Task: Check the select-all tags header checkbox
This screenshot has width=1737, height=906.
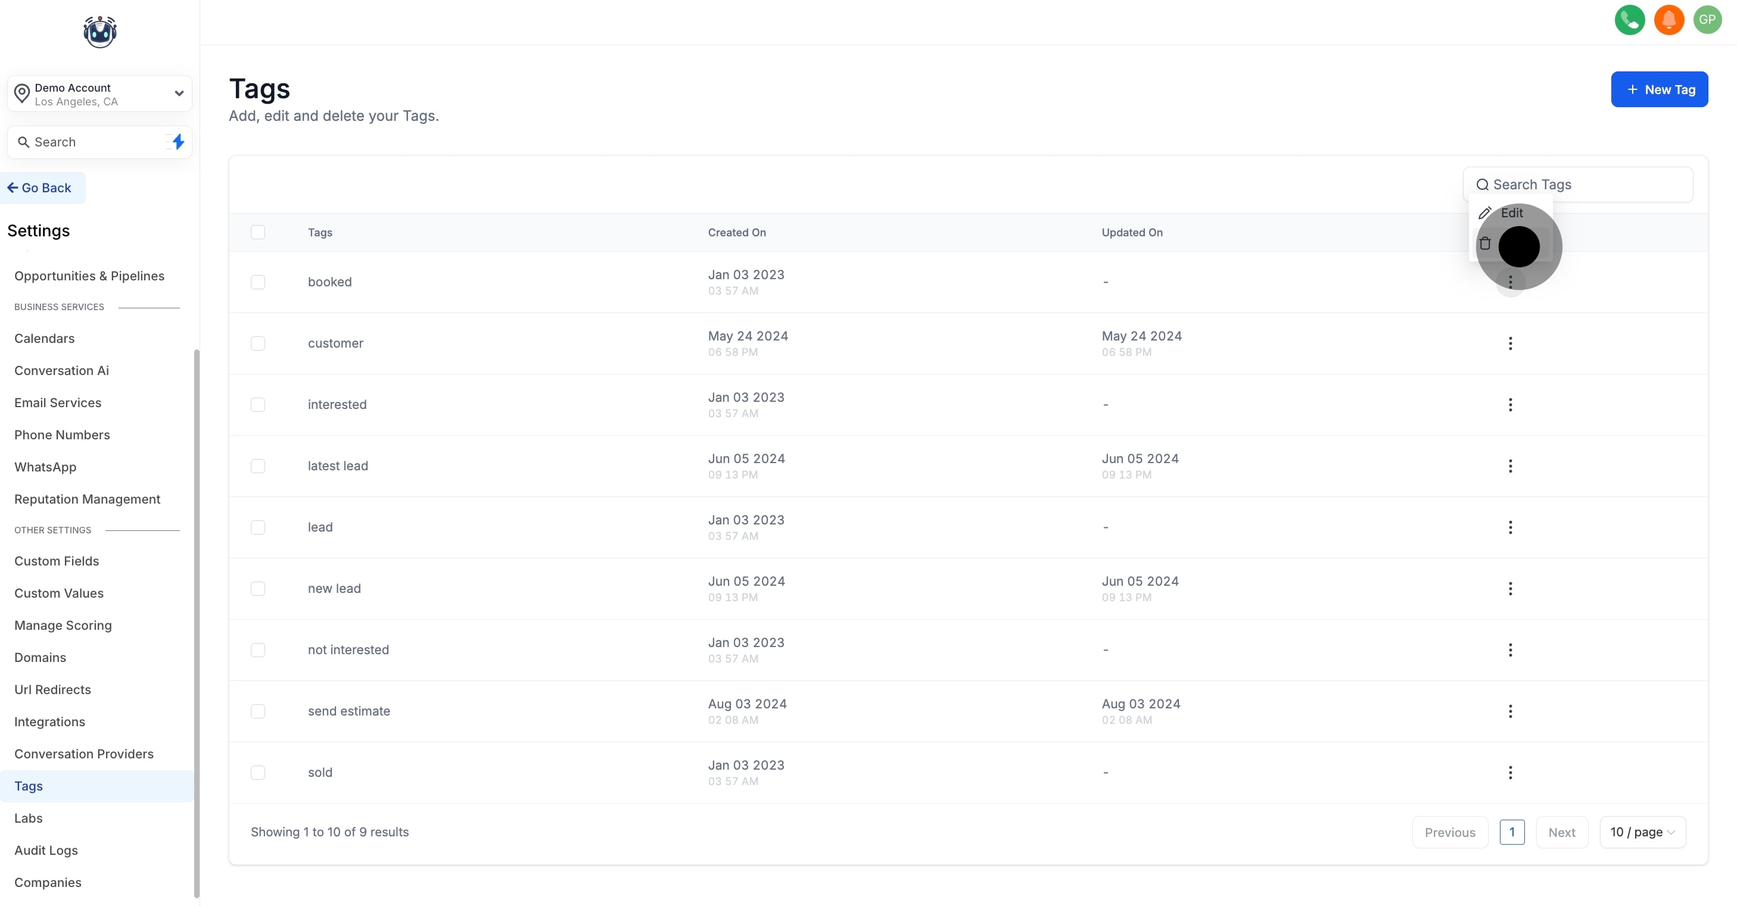Action: pyautogui.click(x=257, y=232)
